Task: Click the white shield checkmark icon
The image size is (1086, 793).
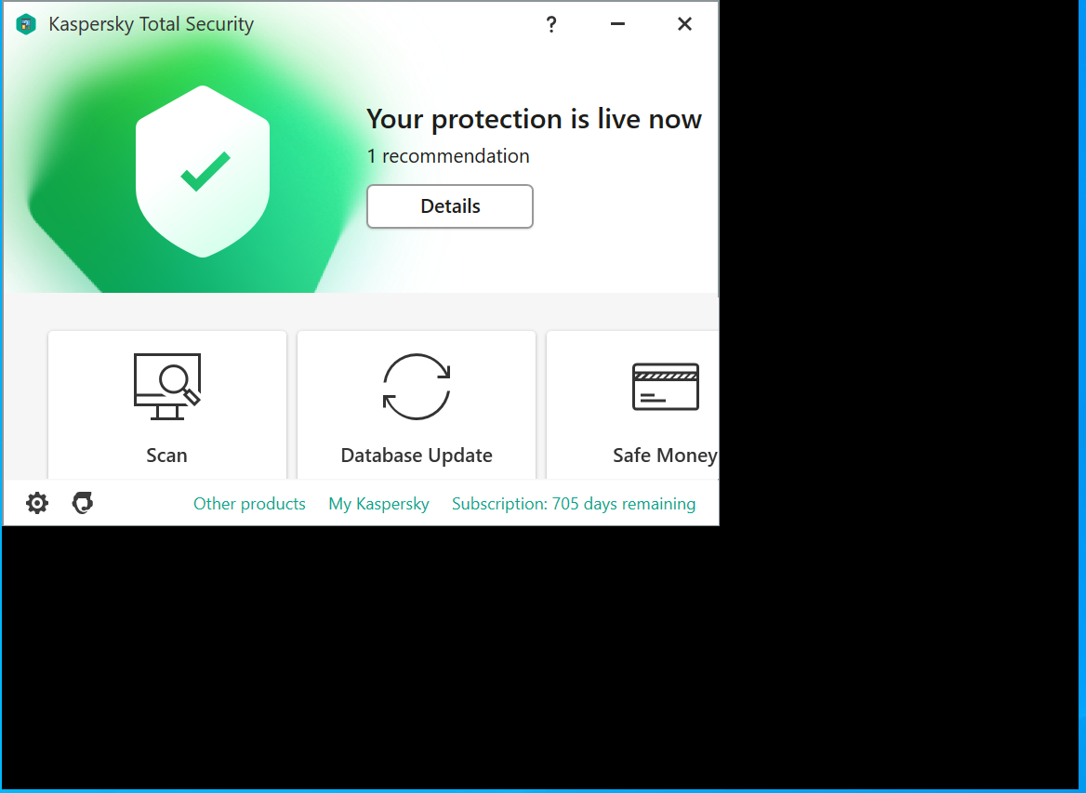Action: pos(203,171)
